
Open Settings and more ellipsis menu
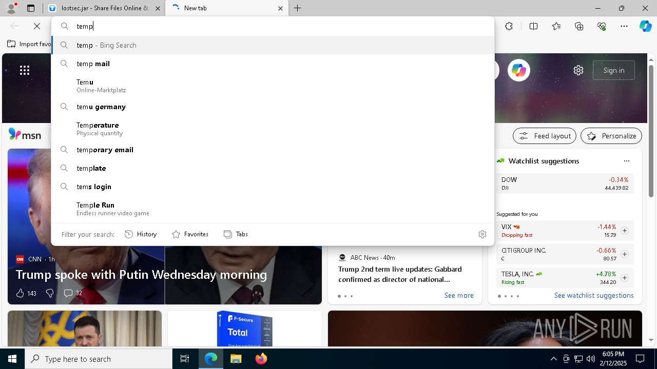(624, 26)
